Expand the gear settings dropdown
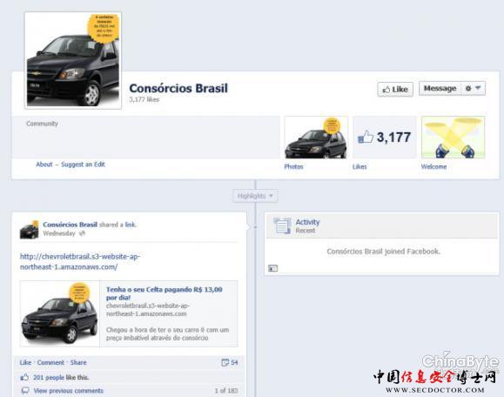 (x=474, y=89)
